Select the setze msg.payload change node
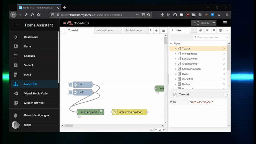The width and height of the screenshot is (256, 144). pyautogui.click(x=130, y=112)
